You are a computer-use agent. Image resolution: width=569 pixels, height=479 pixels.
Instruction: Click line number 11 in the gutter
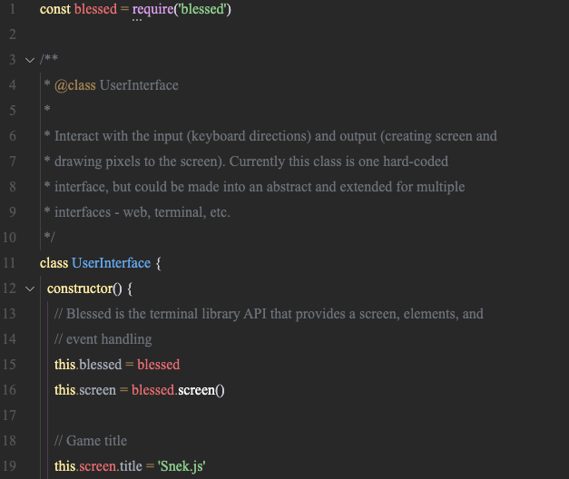click(x=9, y=263)
